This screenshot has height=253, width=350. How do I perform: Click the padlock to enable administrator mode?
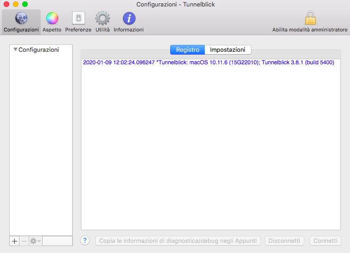point(310,21)
